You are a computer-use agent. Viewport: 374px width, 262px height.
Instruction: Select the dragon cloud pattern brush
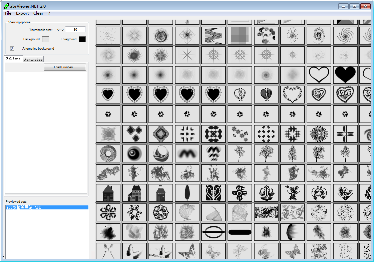tap(293, 212)
